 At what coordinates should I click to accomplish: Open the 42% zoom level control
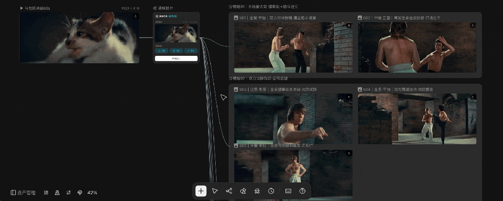pos(92,193)
